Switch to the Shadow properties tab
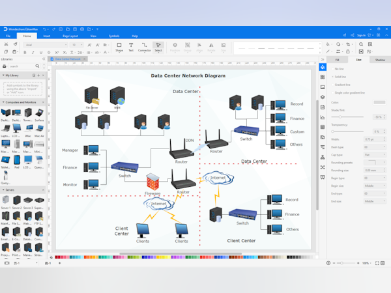391x293 pixels. 380,60
